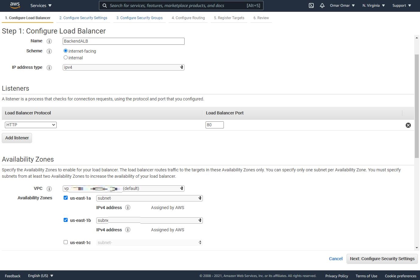Select internet-facing scheme
This screenshot has height=280, width=420.
(65, 51)
